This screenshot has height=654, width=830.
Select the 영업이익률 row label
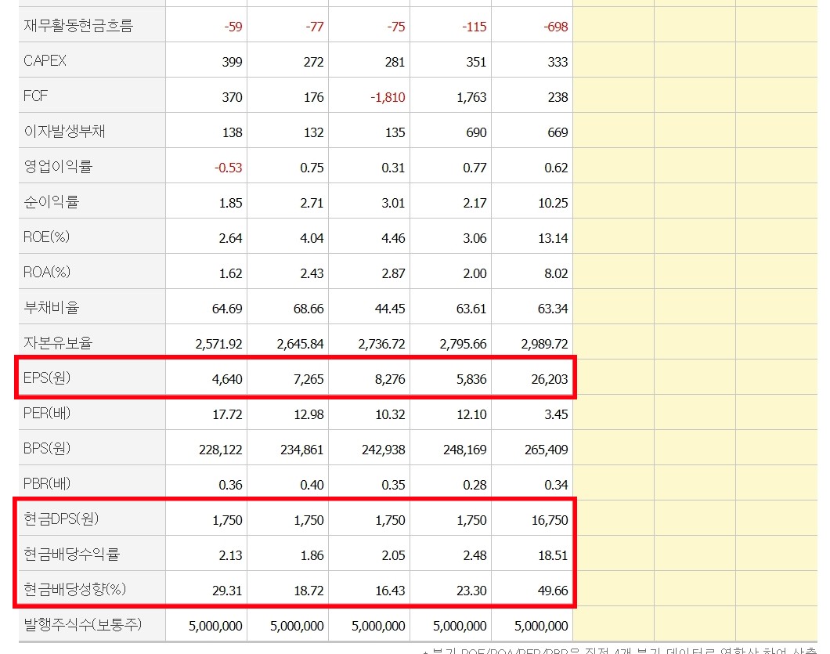(58, 166)
